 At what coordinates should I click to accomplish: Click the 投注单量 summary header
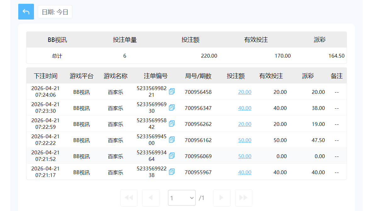coord(125,40)
